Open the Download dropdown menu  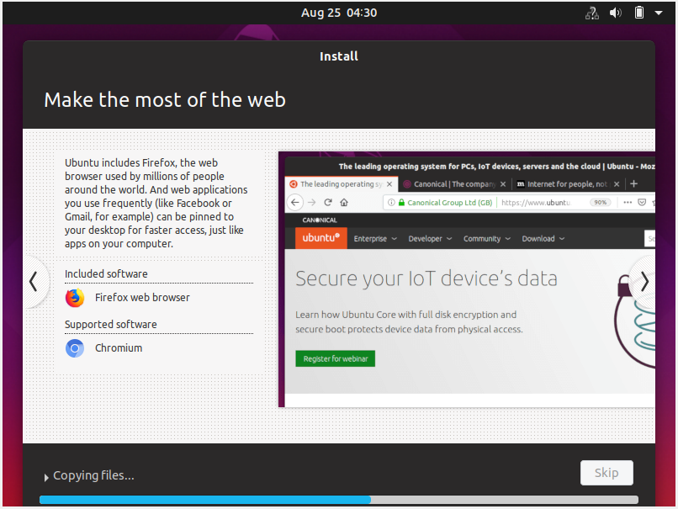543,239
